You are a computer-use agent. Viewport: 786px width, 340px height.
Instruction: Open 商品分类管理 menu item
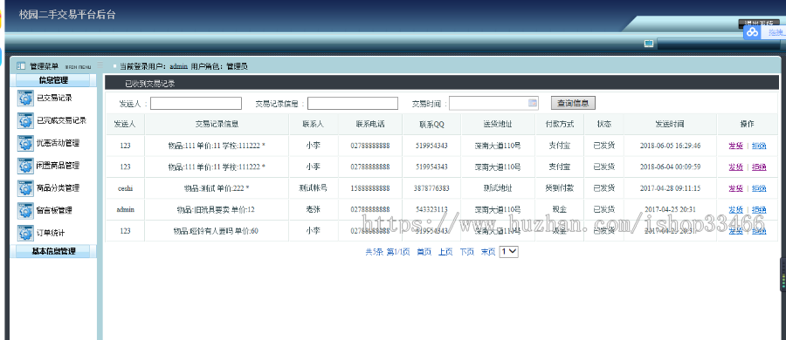(x=58, y=188)
